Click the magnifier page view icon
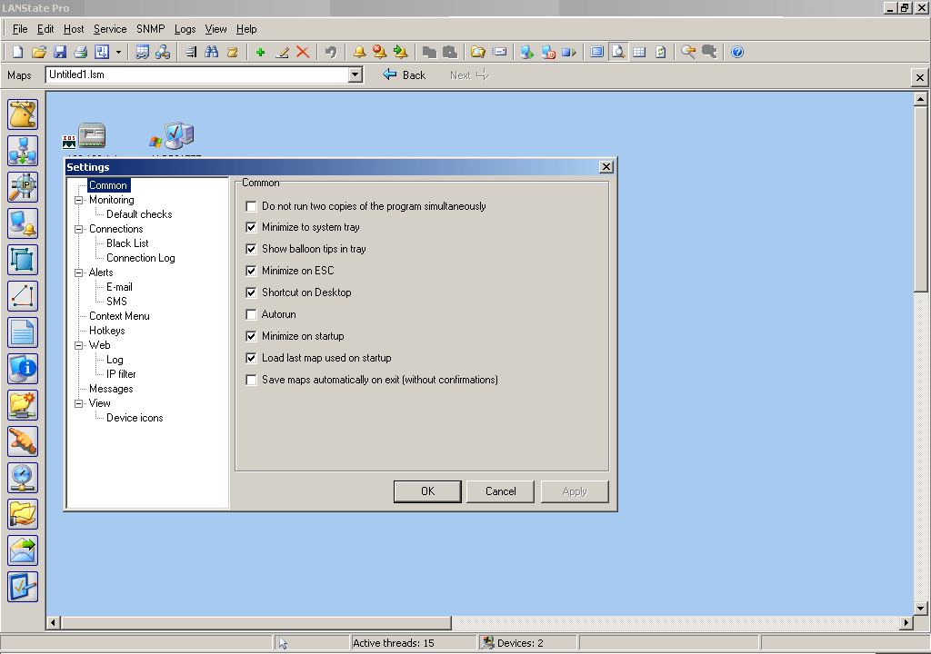Image resolution: width=931 pixels, height=654 pixels. (x=618, y=52)
